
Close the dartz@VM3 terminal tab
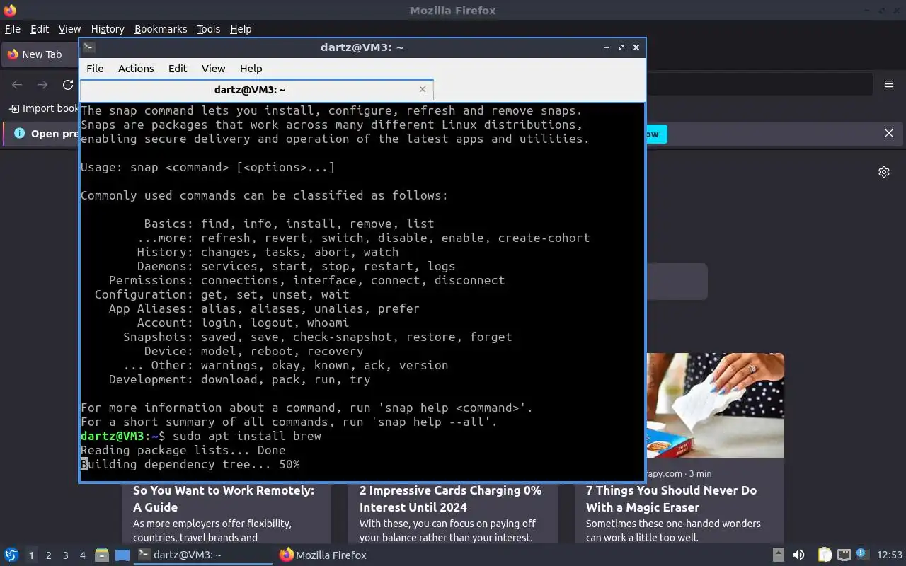pos(423,89)
